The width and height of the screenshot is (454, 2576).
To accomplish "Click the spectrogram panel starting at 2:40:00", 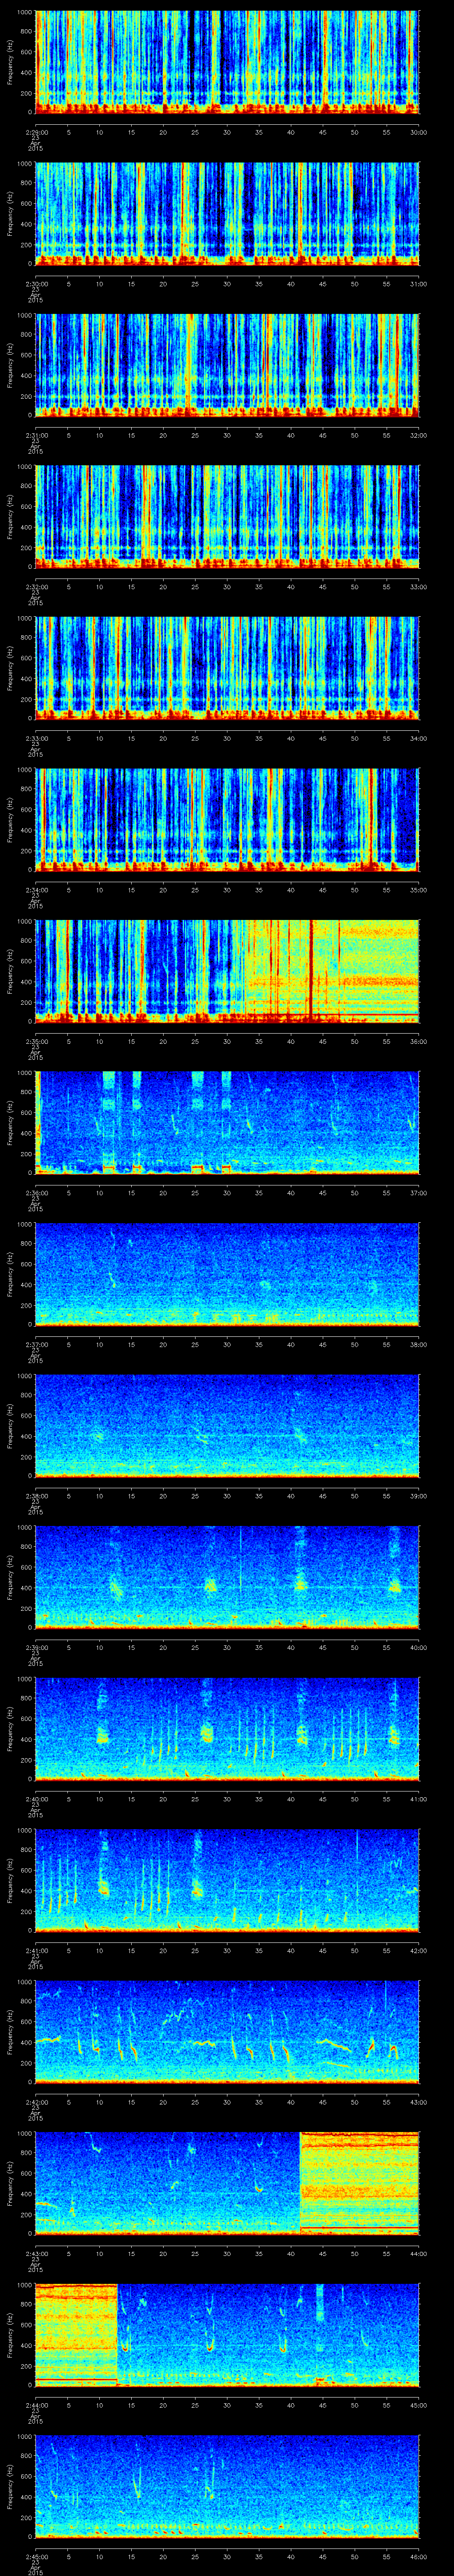I will click(227, 1729).
